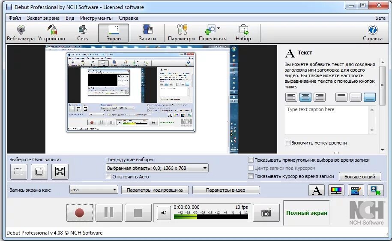Open webcam overlay button
This screenshot has width=392, height=241.
[375, 190]
